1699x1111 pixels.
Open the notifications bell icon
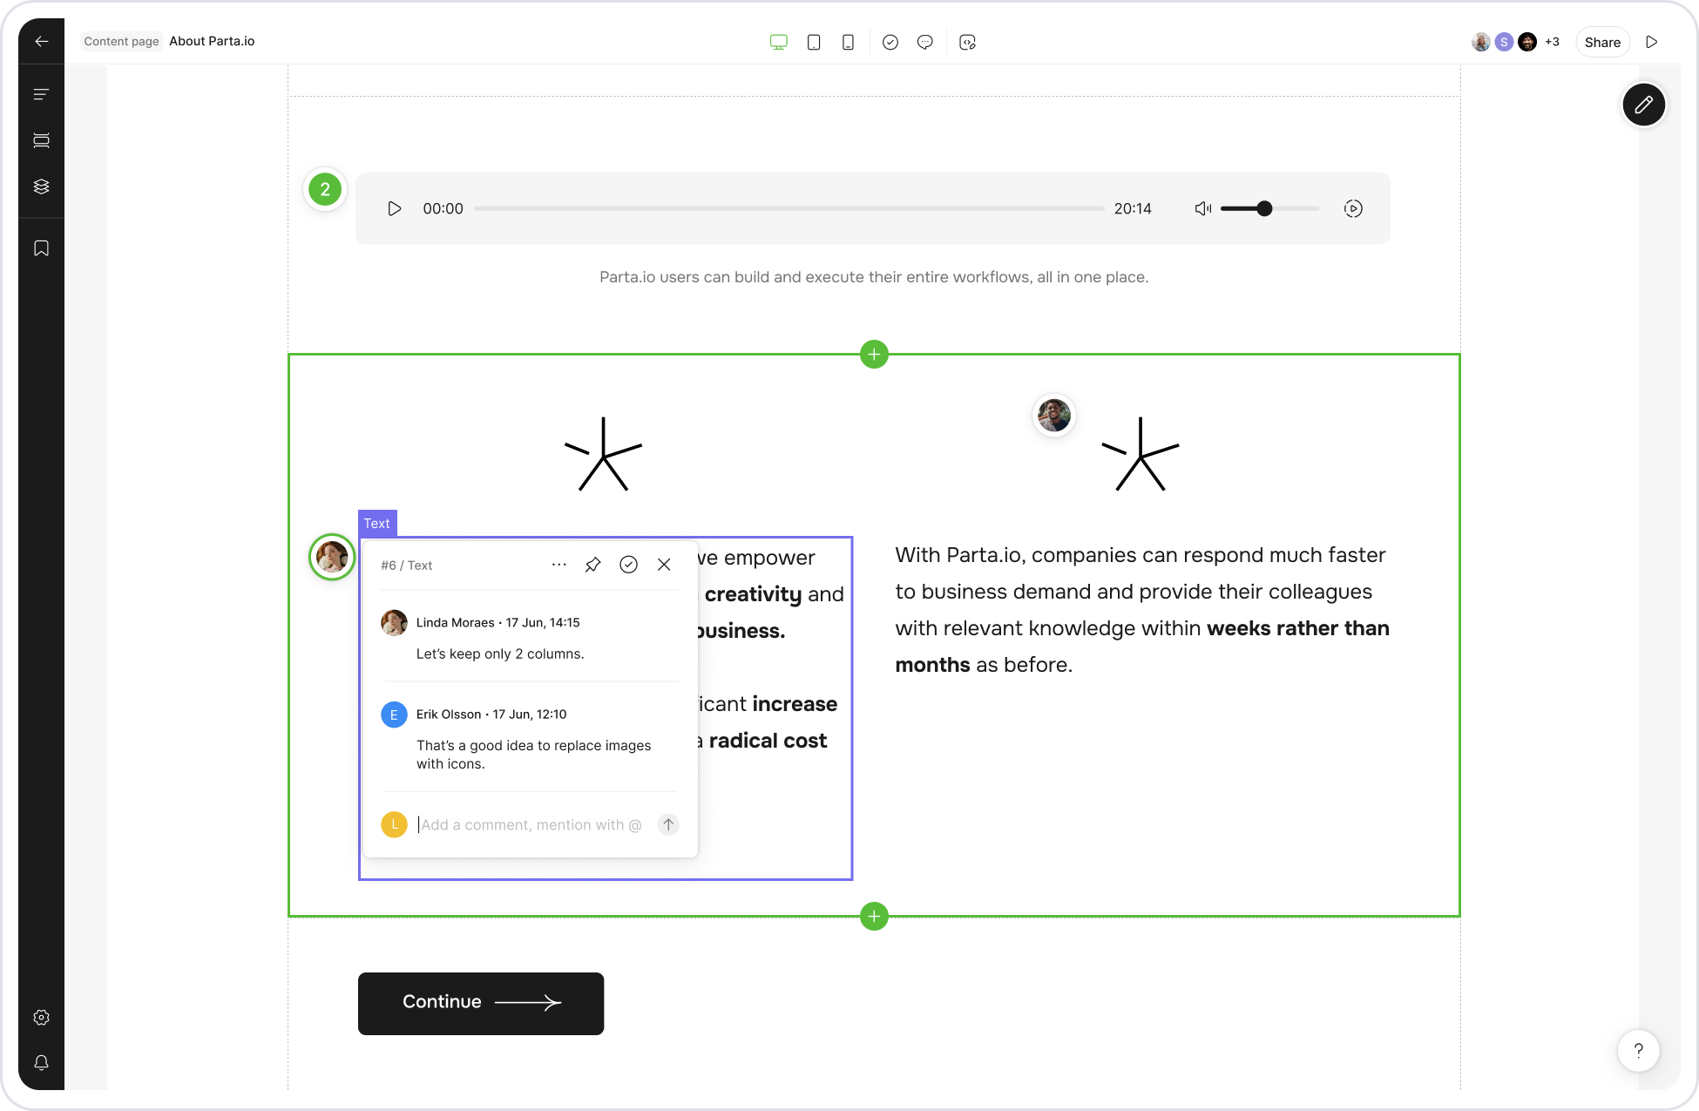[41, 1063]
